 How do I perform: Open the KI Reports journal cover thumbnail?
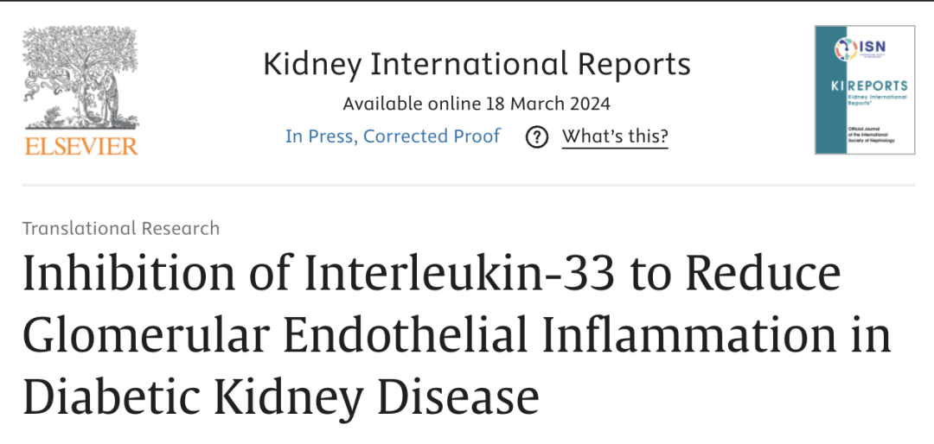pos(864,90)
